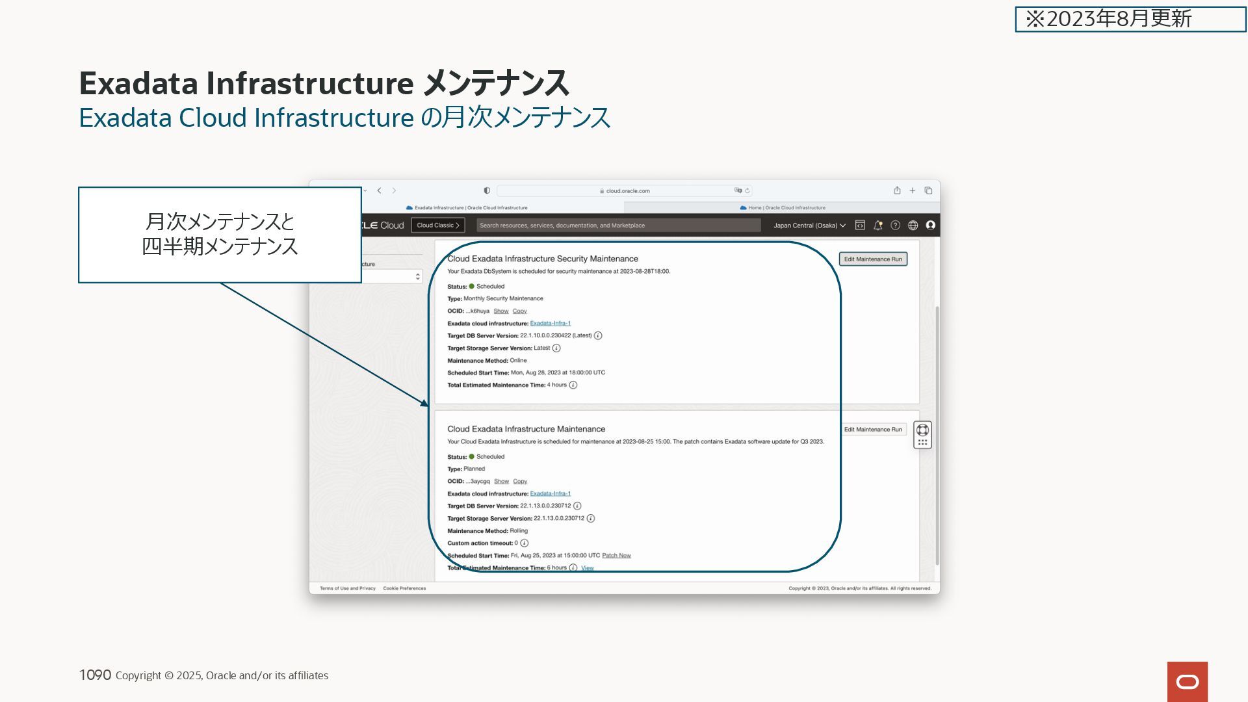Open floating support lifebuoy widget
Viewport: 1248px width, 702px height.
point(922,430)
